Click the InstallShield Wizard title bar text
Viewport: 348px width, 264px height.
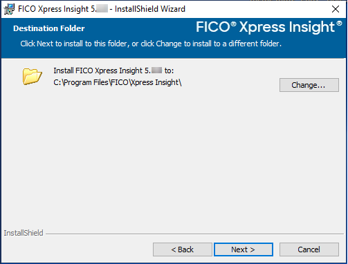(102, 9)
